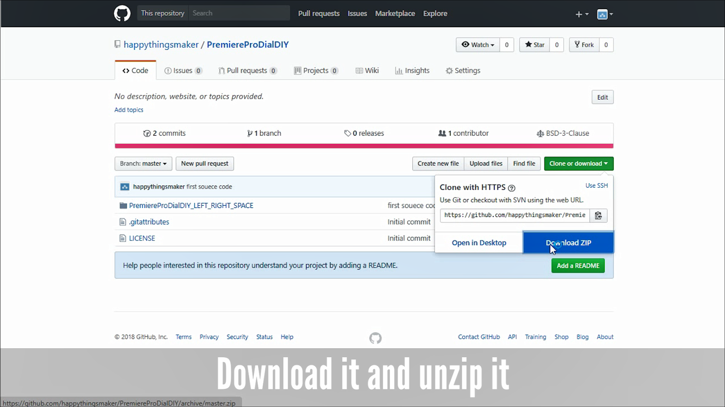Switch to the Projects tab
This screenshot has width=725, height=407.
(x=316, y=71)
